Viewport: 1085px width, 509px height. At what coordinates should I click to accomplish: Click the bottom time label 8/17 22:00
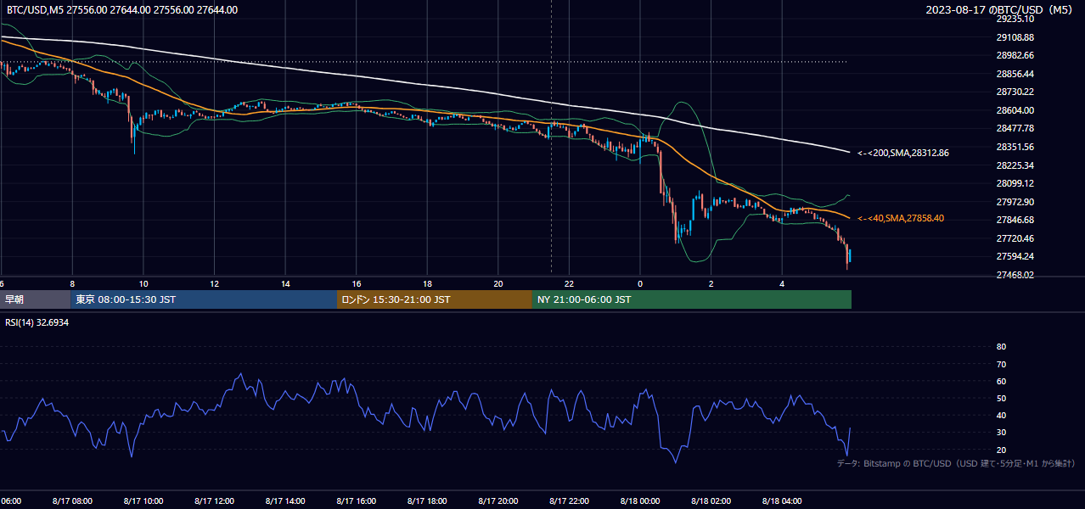point(569,501)
